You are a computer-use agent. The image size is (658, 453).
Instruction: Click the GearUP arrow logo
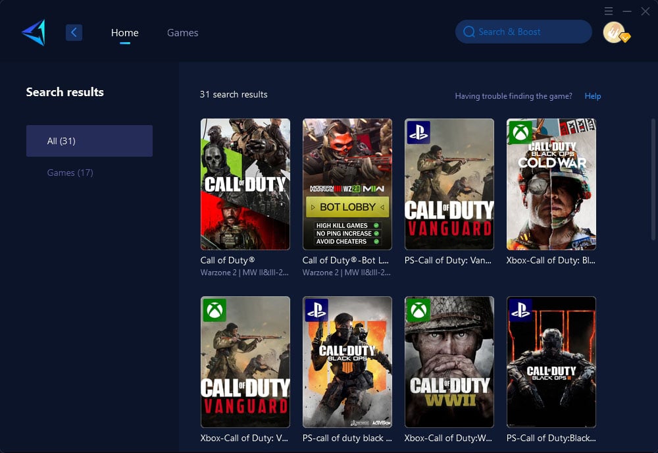[x=34, y=32]
